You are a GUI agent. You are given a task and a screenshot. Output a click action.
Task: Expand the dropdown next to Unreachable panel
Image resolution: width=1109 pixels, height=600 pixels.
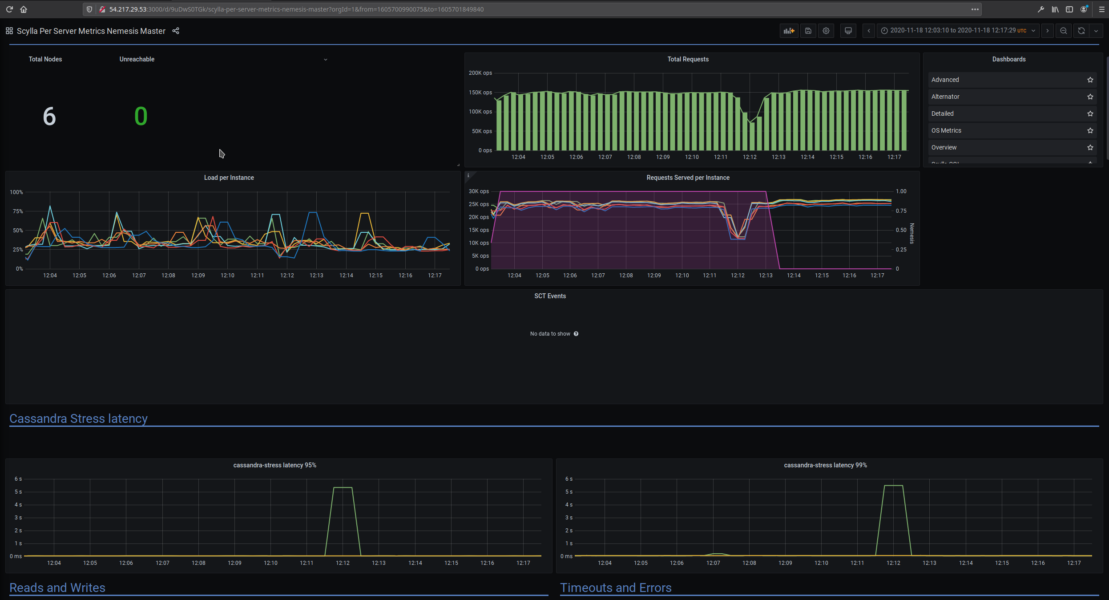[325, 59]
